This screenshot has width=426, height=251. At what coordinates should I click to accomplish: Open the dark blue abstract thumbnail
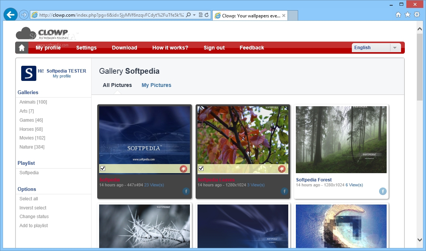[x=243, y=226]
